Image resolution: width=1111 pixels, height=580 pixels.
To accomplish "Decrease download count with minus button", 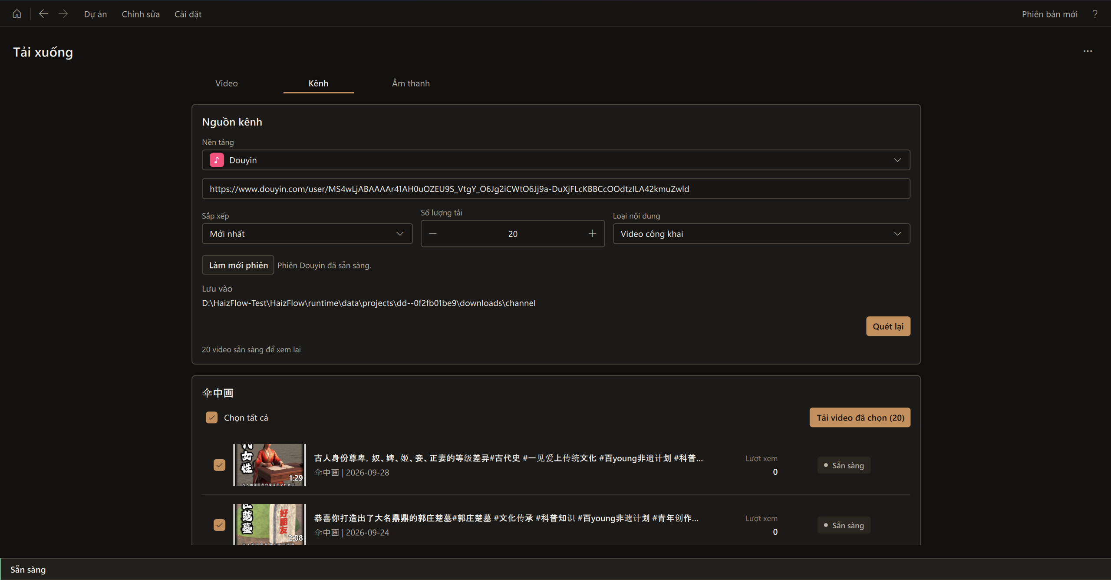I will tap(433, 234).
